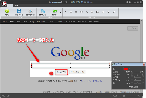Increase 角の丸み with its plus button
Screen dimensions: 146x98
[x=143, y=80]
